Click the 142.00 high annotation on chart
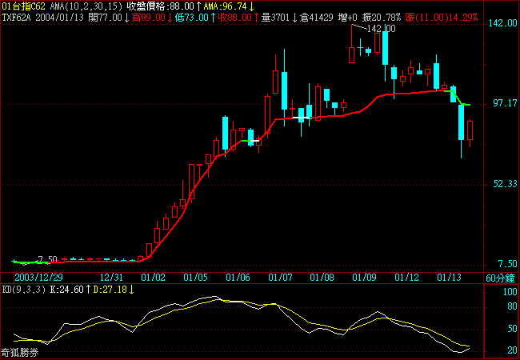This screenshot has width=520, height=360. 382,29
